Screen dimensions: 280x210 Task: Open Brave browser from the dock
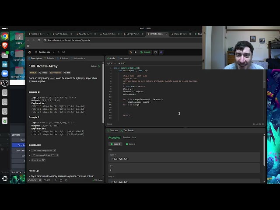click(x=5, y=45)
